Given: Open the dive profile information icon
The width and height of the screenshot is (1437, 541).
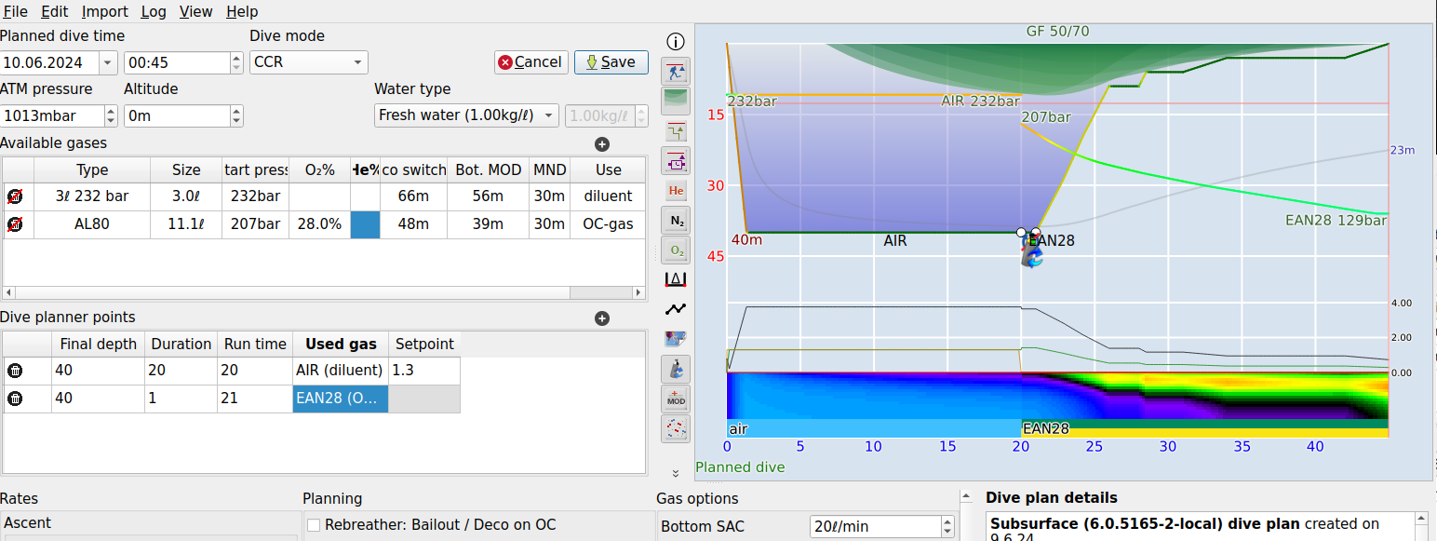Looking at the screenshot, I should tap(676, 41).
